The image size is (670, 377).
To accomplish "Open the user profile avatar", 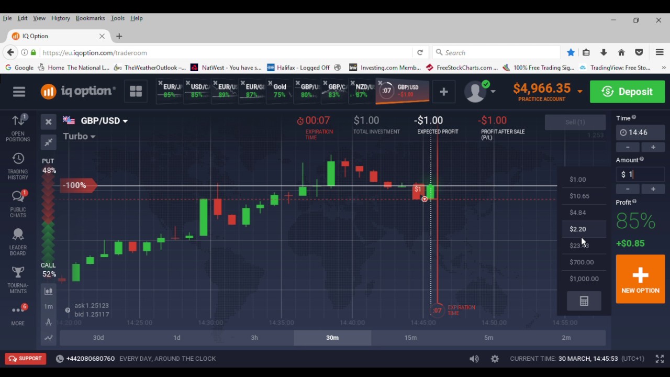I will [476, 92].
